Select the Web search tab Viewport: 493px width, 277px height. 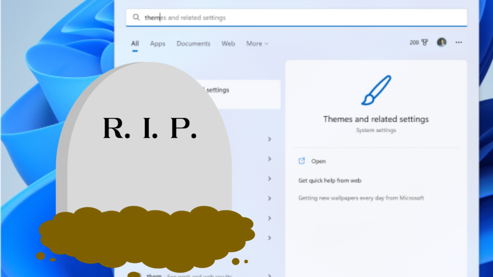(228, 43)
